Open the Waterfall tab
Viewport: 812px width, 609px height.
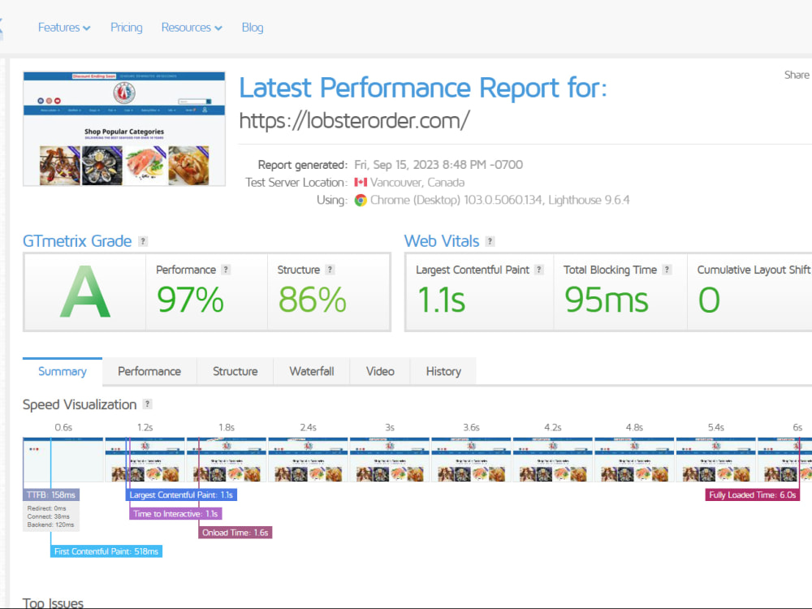tap(312, 371)
